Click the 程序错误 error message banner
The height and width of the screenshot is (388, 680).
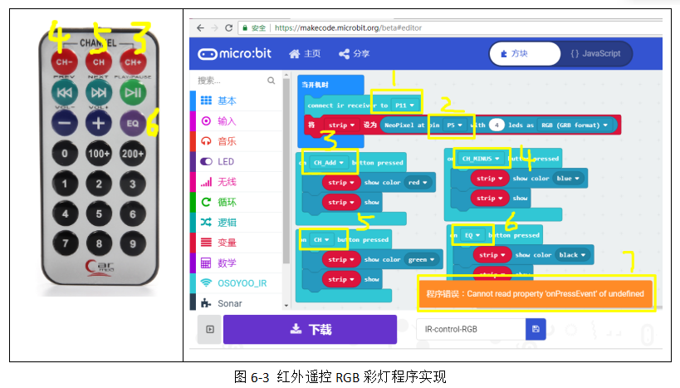pyautogui.click(x=536, y=294)
